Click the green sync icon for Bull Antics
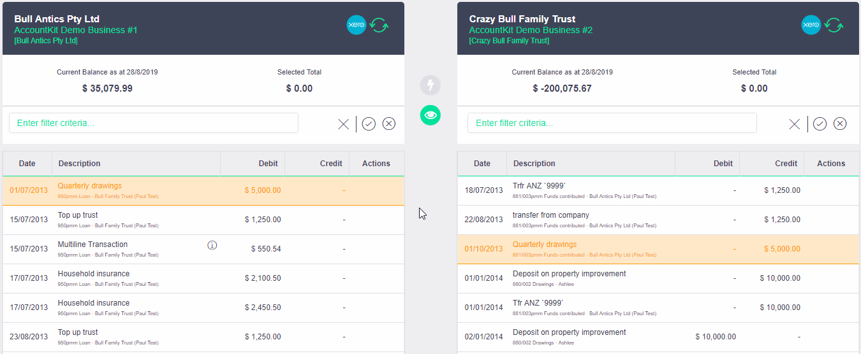861x354 pixels. (x=379, y=25)
